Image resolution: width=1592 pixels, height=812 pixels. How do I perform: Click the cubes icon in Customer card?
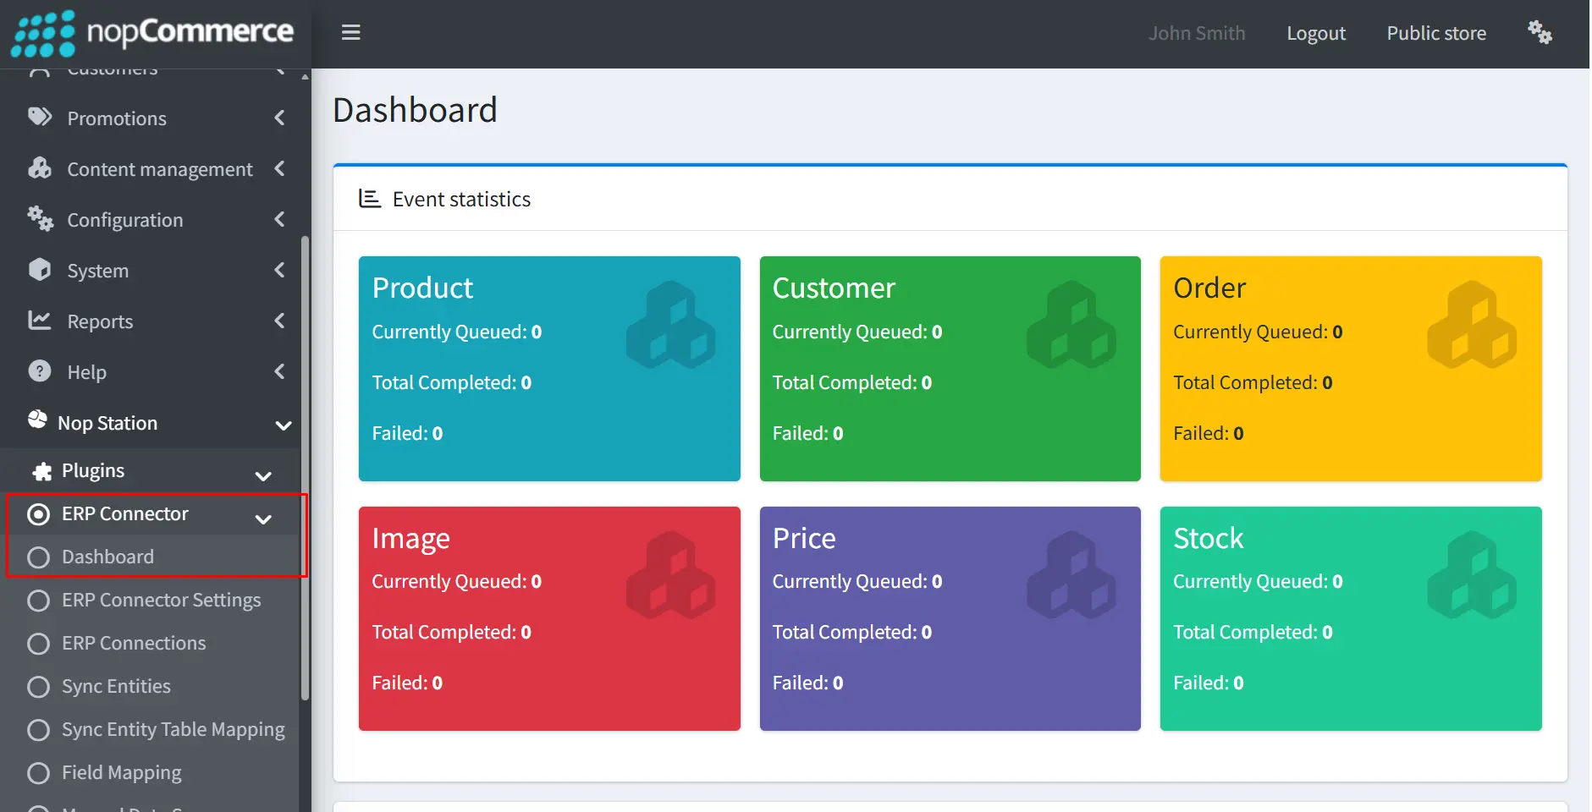[1071, 325]
